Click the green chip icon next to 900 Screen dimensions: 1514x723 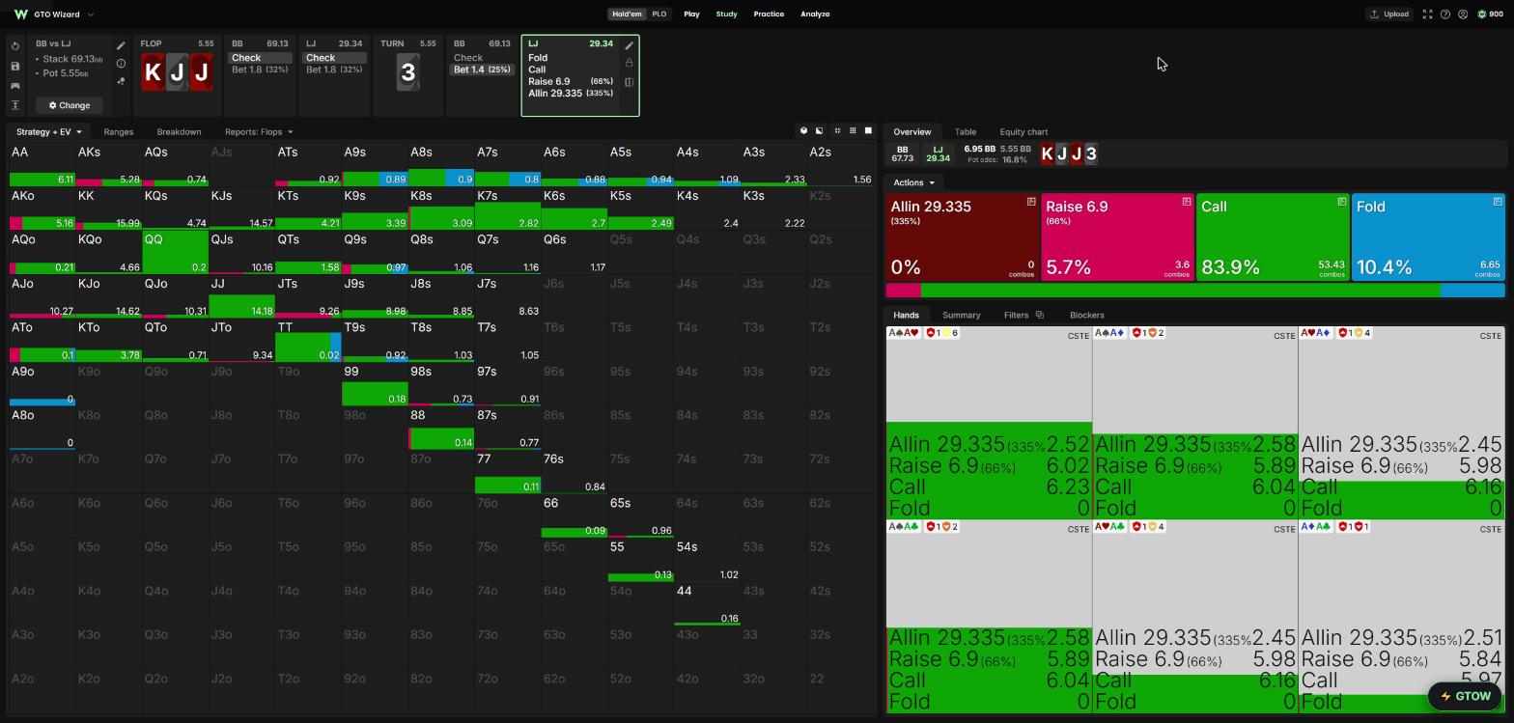pos(1482,14)
